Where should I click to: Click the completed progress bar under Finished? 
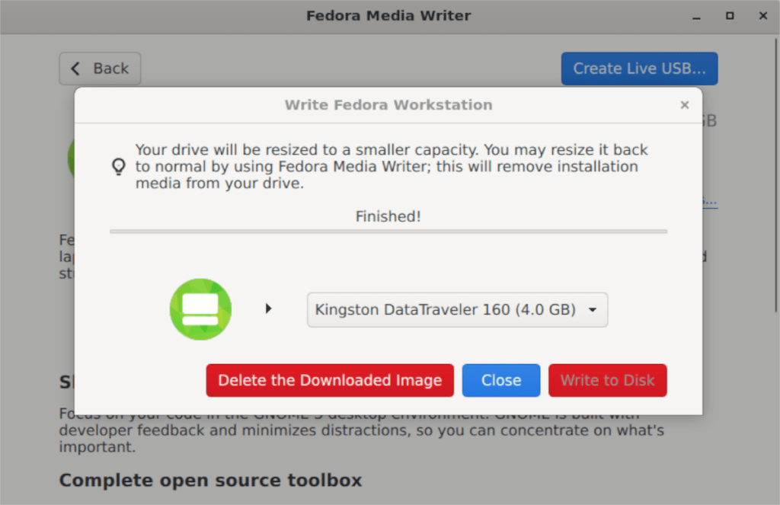point(388,230)
